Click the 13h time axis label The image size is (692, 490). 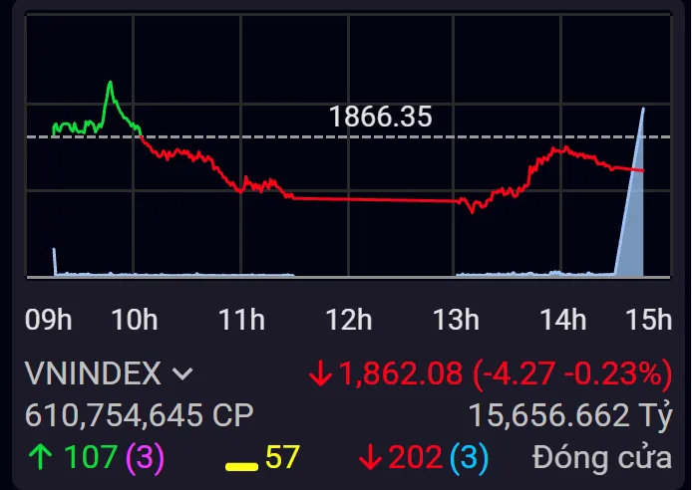click(x=456, y=320)
